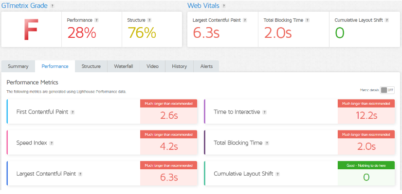This screenshot has height=194, width=402.
Task: Click help icon on Web Vitals Total Blocking Time
Action: [x=308, y=20]
